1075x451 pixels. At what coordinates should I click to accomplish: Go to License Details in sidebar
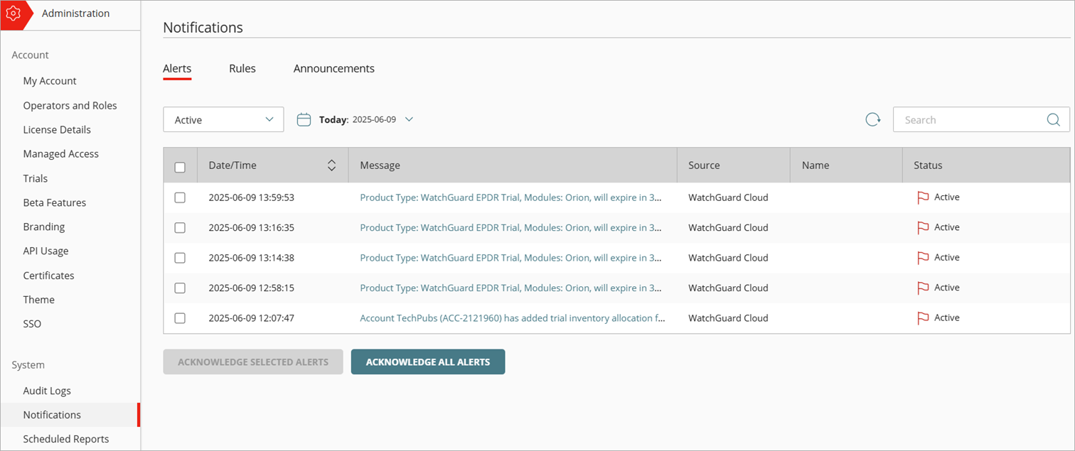pos(57,130)
